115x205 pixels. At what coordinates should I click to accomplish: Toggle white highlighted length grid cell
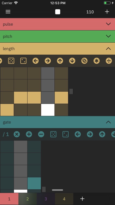48,110
